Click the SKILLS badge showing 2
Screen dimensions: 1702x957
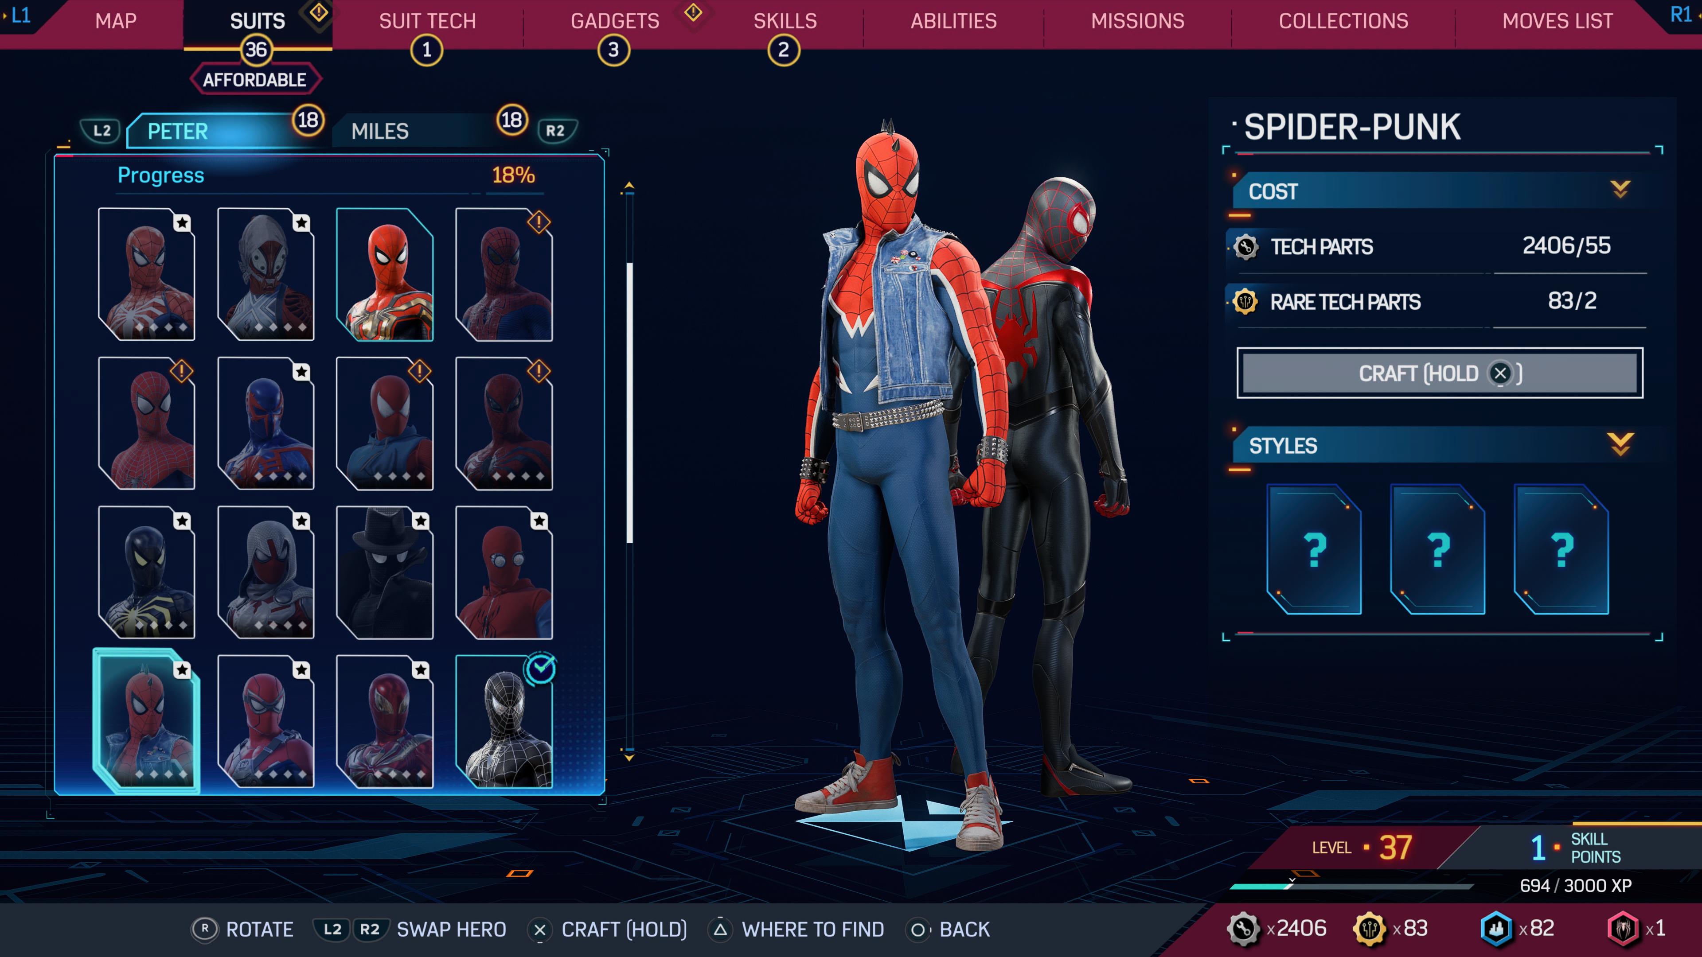click(x=784, y=50)
